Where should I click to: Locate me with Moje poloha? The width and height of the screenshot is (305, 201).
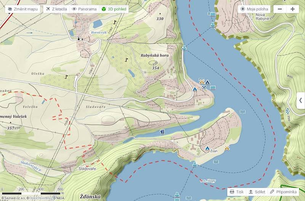point(255,9)
